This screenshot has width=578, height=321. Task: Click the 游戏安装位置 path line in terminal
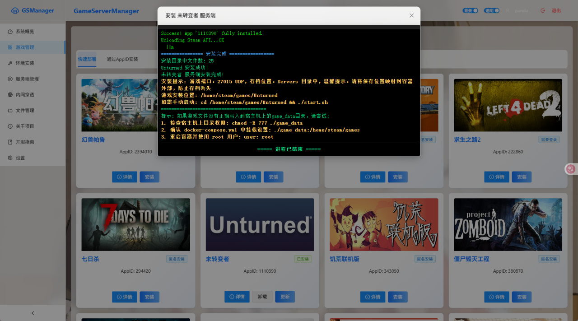point(219,95)
